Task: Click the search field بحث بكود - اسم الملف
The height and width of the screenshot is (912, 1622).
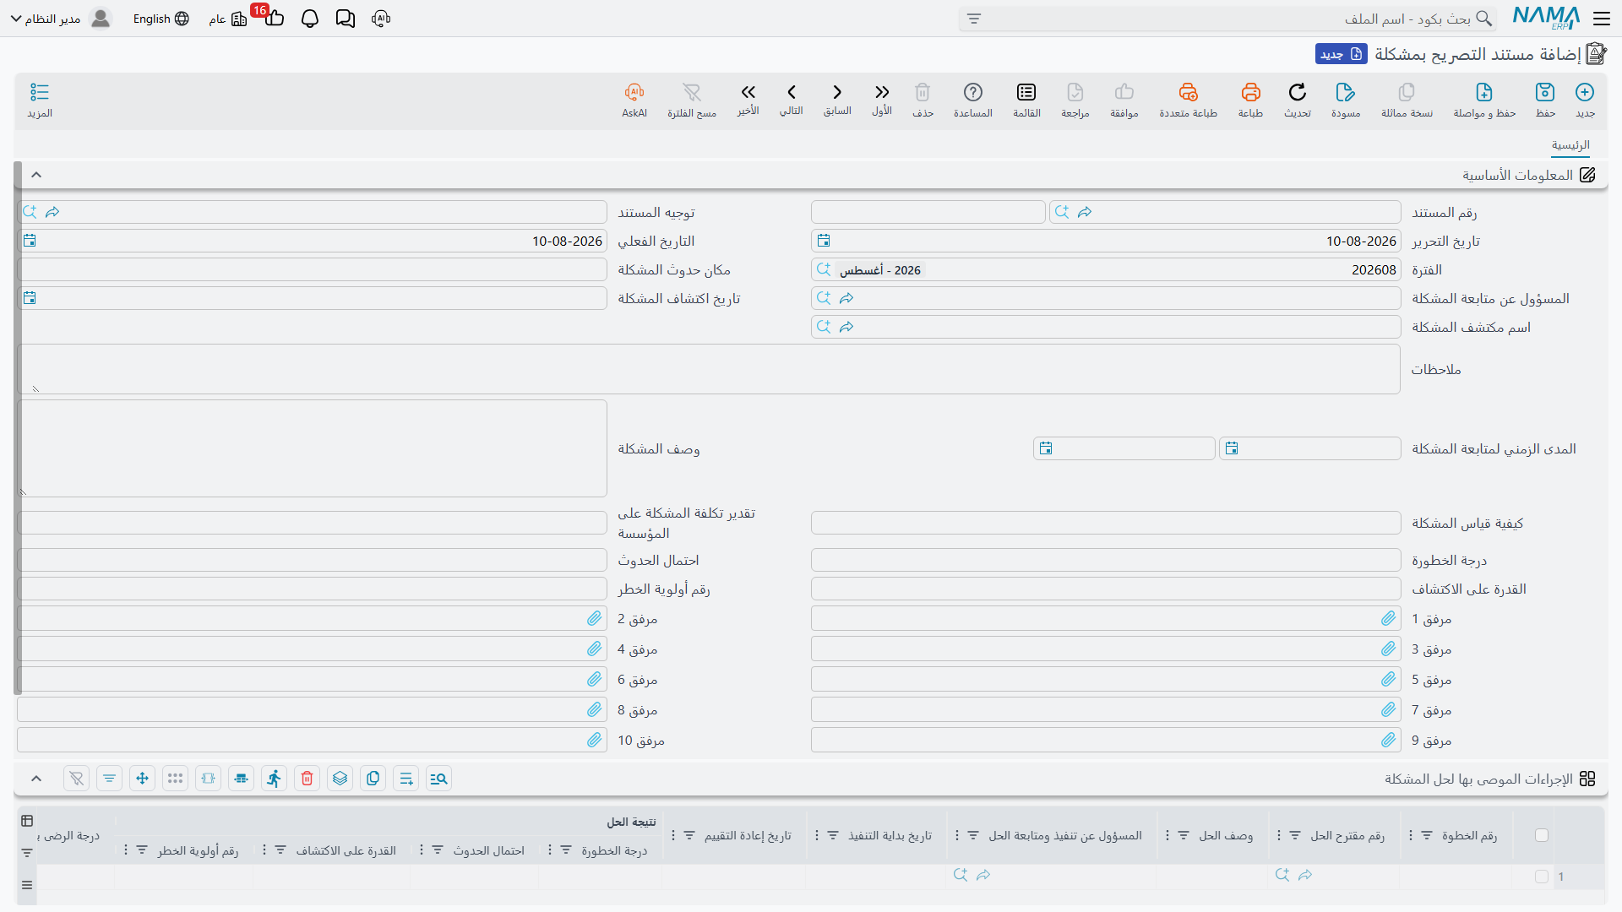Action: pyautogui.click(x=1227, y=19)
